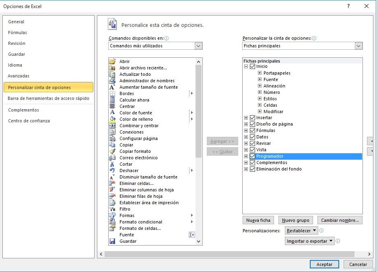Click the Eliminar filas de hoja icon
Image resolution: width=377 pixels, height=272 pixels.
[112, 196]
